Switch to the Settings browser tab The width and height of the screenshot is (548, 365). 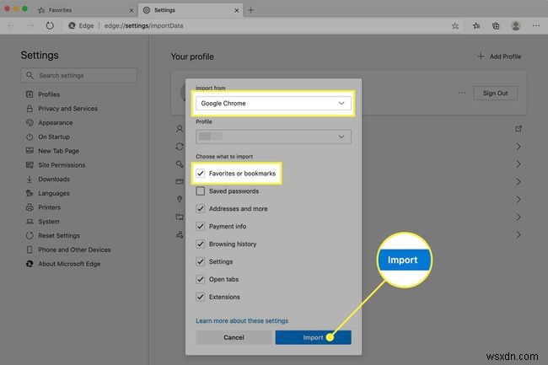pos(191,10)
